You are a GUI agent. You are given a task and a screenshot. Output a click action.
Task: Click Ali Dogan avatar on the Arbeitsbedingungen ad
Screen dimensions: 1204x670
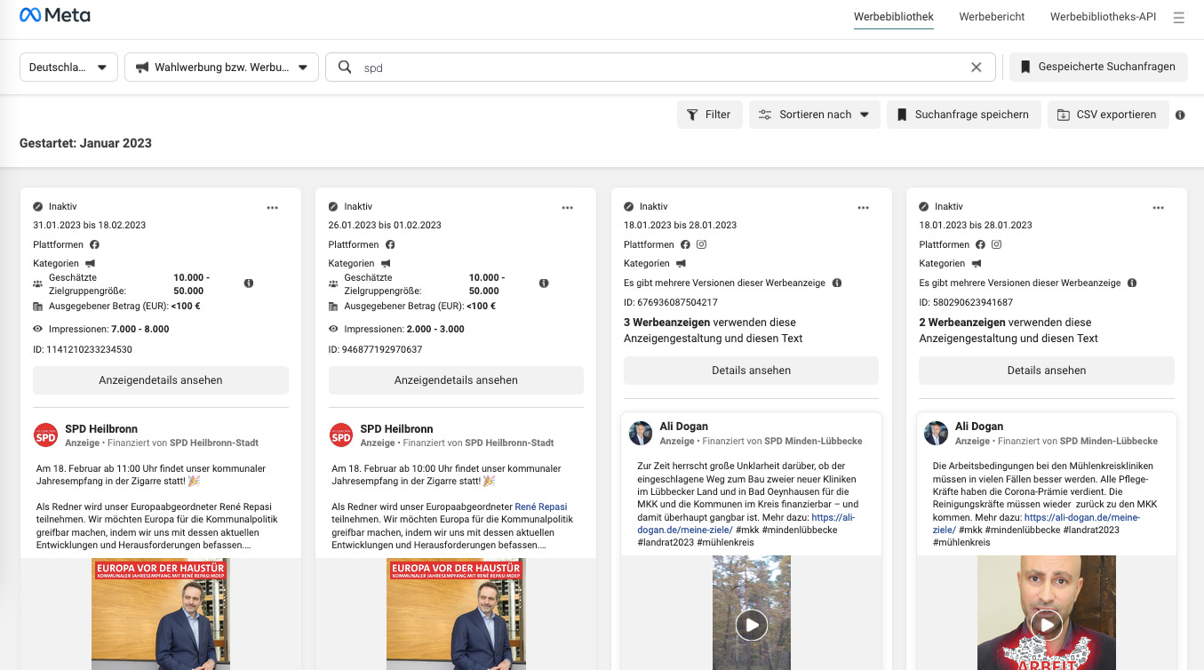click(x=936, y=433)
